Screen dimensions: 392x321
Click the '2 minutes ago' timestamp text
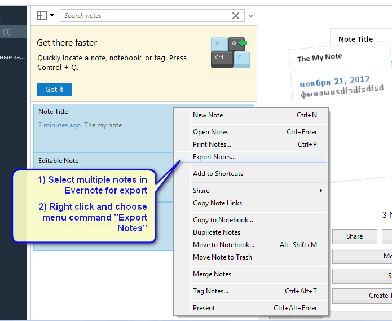tap(59, 125)
